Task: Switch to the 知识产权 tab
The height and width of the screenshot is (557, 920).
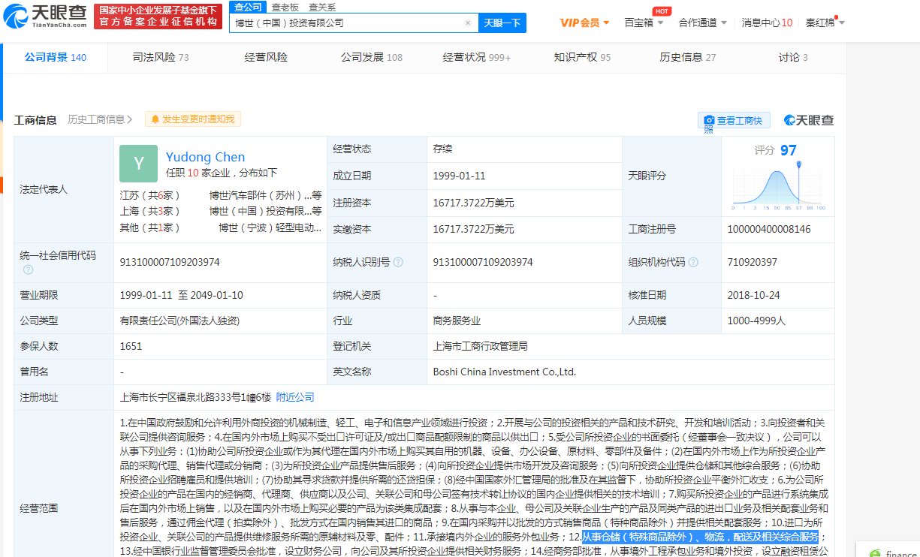Action: point(582,57)
